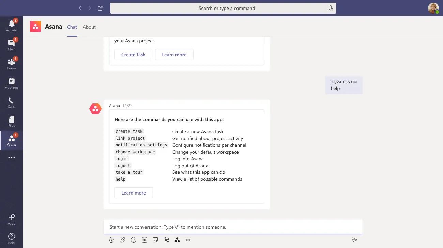Open Files in the left sidebar

pos(11,121)
